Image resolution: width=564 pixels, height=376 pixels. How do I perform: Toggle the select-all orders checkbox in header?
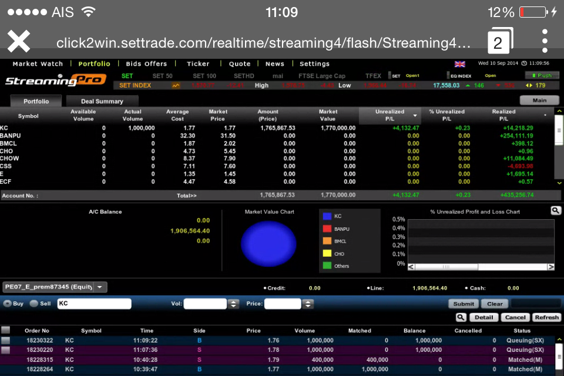tap(6, 330)
